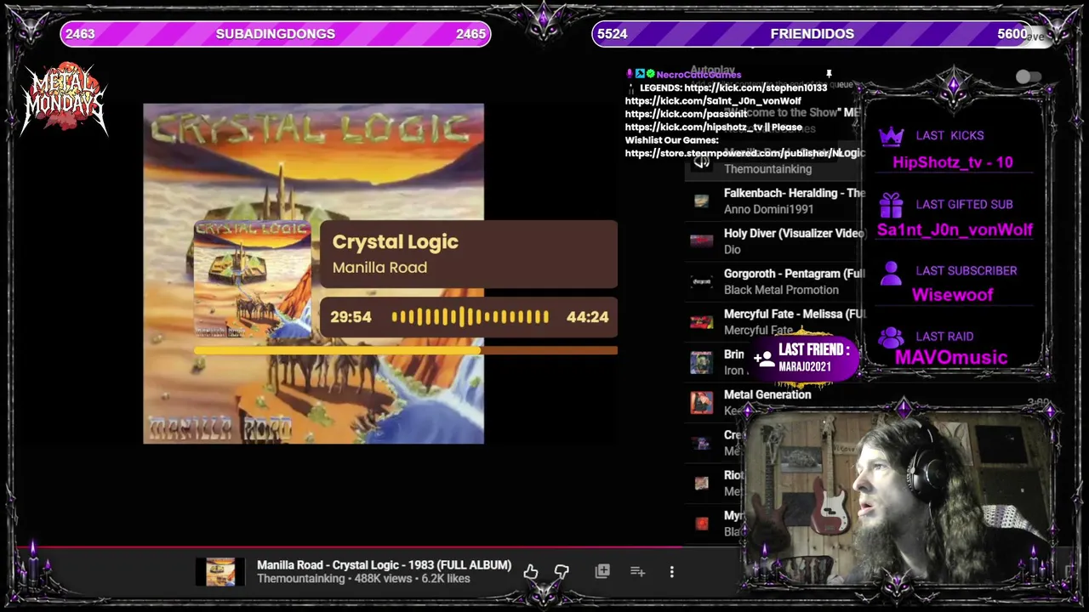Click the total duration 44:24
Screen dimensions: 1089x612
(587, 317)
